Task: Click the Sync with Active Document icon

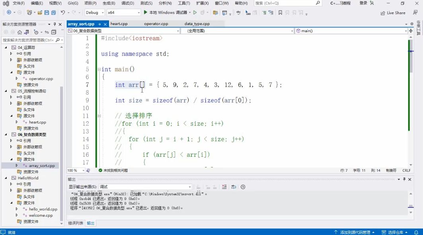Action: [x=47, y=32]
